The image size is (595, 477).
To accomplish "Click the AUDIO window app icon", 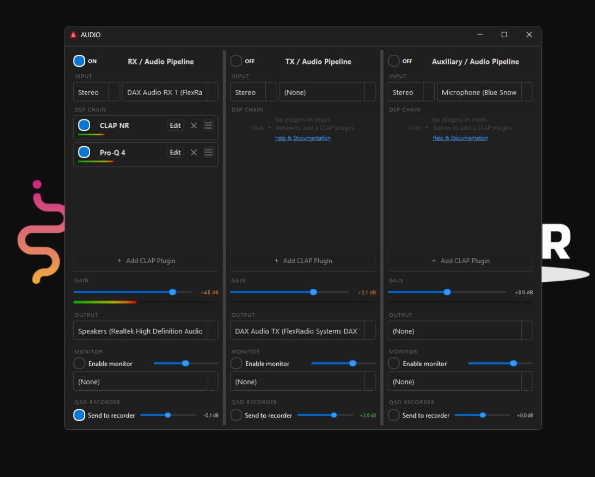I will (x=73, y=35).
